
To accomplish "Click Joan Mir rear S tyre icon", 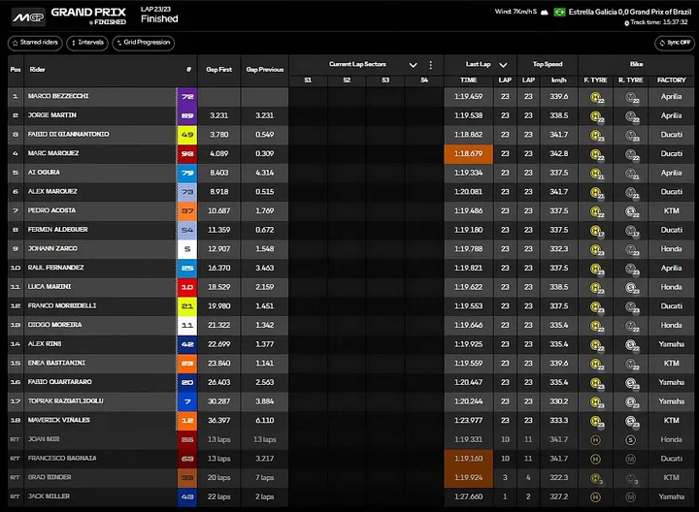I will [x=630, y=440].
